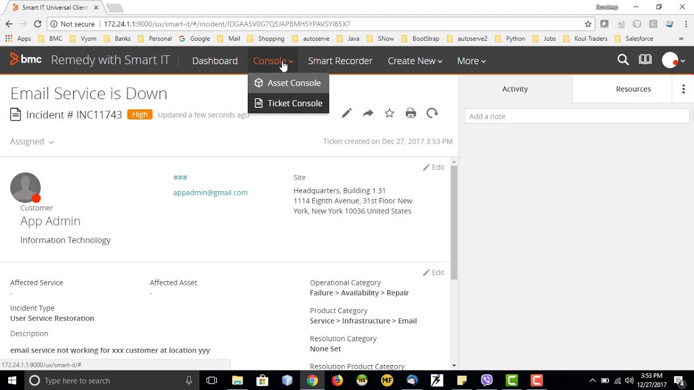Click the blue laptop extension icon

(x=670, y=24)
